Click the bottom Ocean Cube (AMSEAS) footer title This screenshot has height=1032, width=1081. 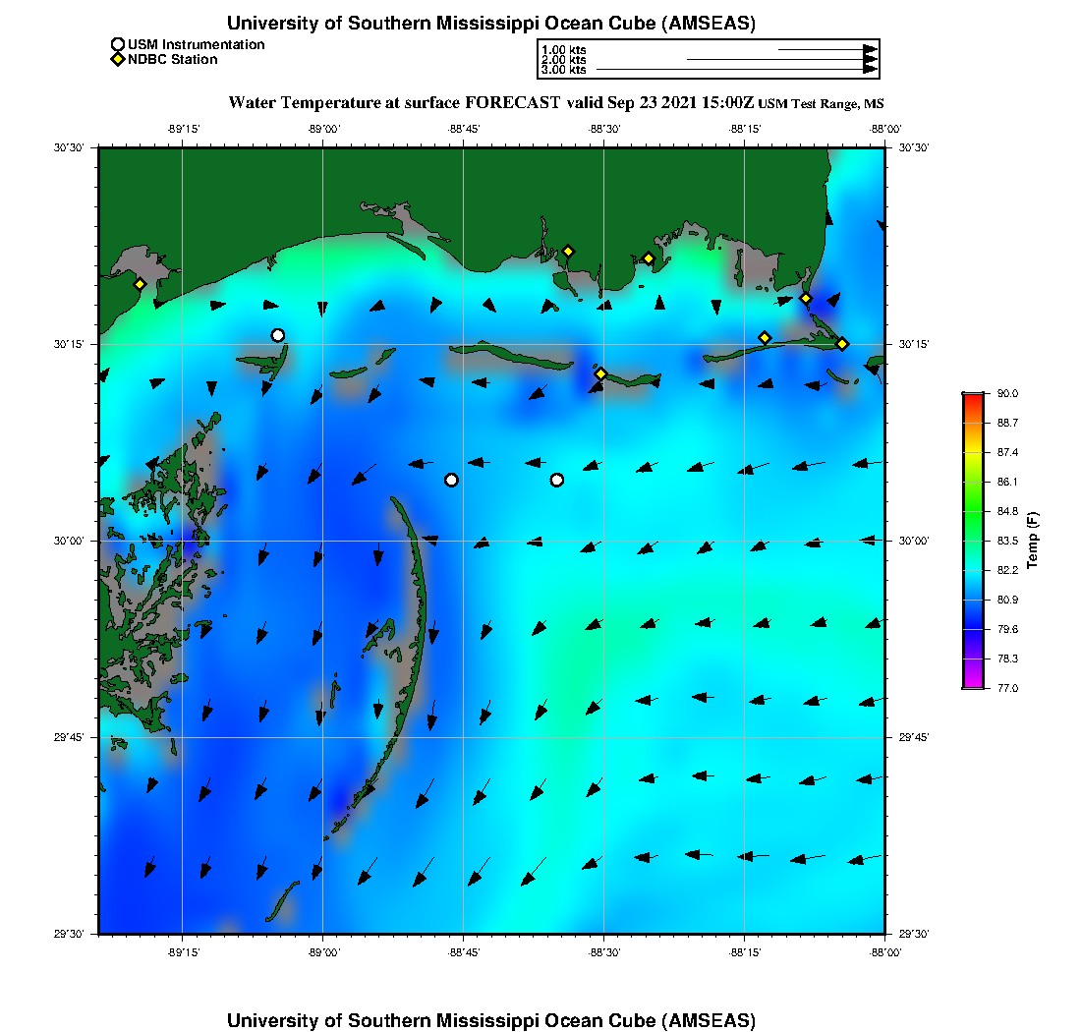pyautogui.click(x=491, y=1020)
